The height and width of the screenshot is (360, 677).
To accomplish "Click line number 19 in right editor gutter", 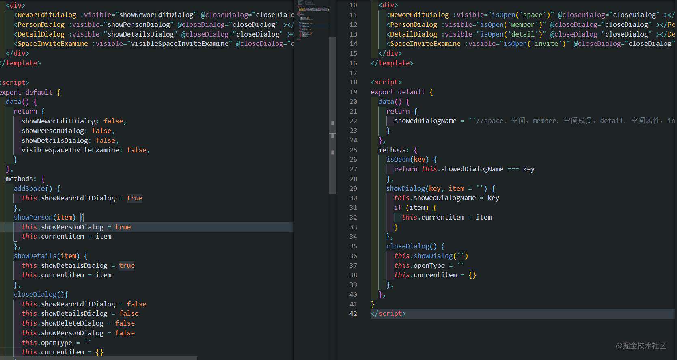I will point(353,92).
